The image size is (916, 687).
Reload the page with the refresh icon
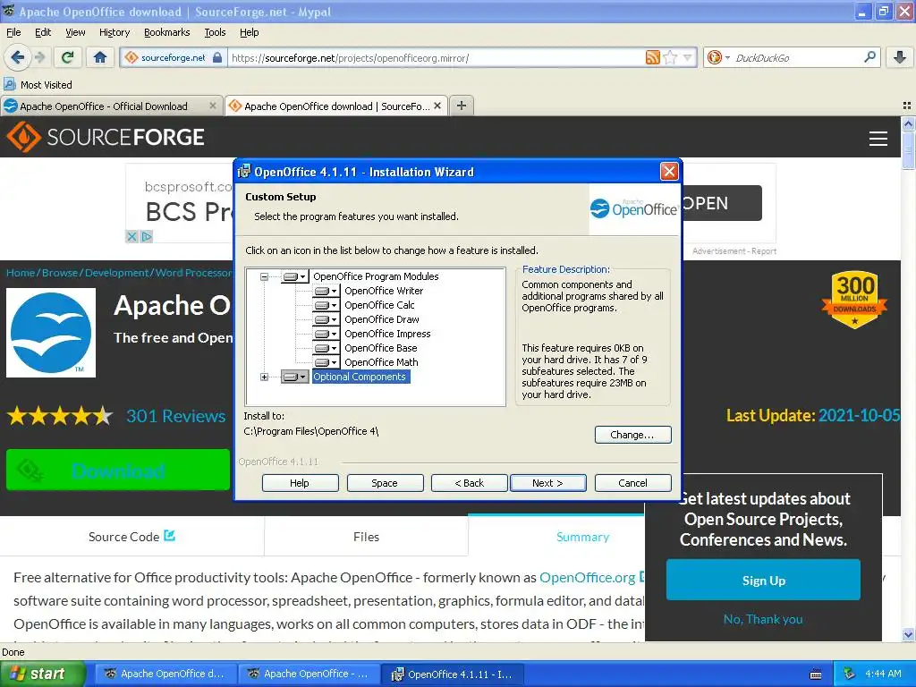click(x=68, y=57)
